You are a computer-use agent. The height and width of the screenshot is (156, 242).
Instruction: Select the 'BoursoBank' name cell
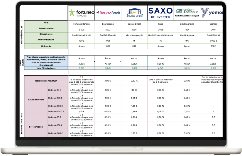pos(108,24)
